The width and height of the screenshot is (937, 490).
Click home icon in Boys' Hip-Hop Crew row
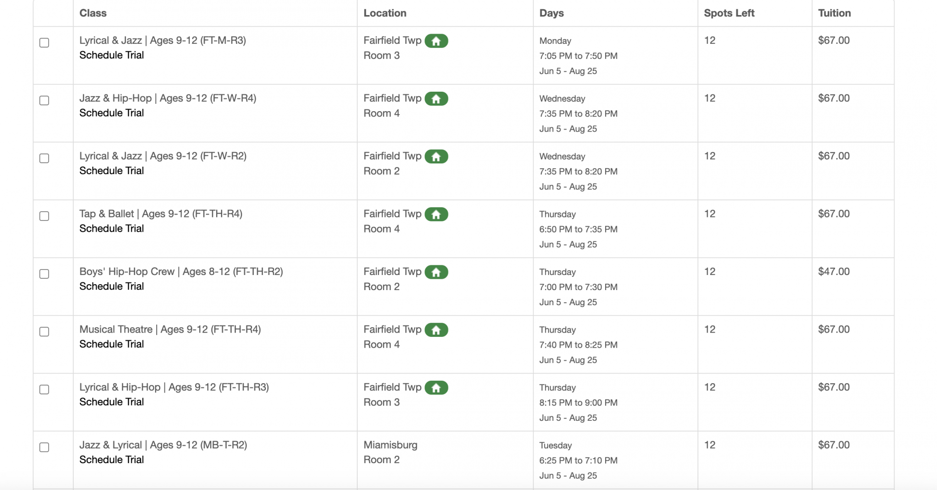point(436,272)
